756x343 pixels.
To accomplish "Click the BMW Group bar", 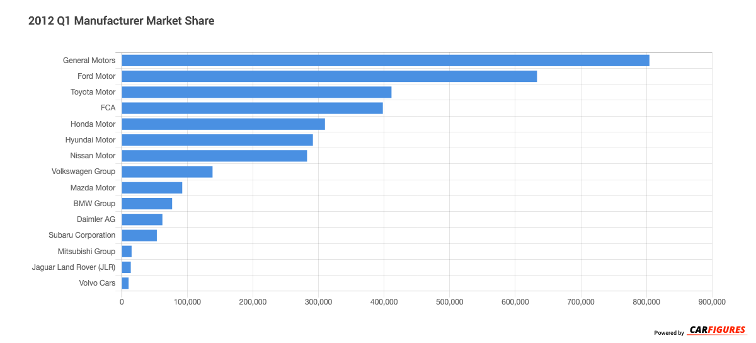I will [x=147, y=204].
